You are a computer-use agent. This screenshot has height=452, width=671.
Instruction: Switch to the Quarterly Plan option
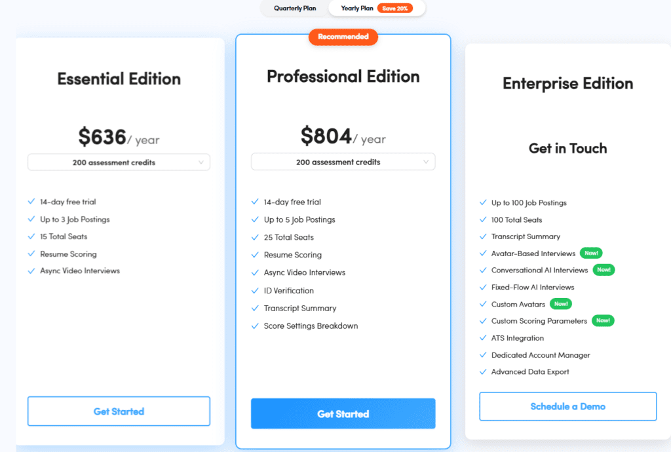coord(295,9)
